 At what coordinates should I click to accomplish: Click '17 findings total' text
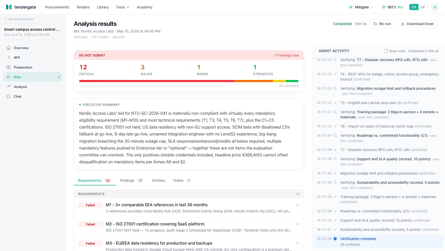click(286, 55)
